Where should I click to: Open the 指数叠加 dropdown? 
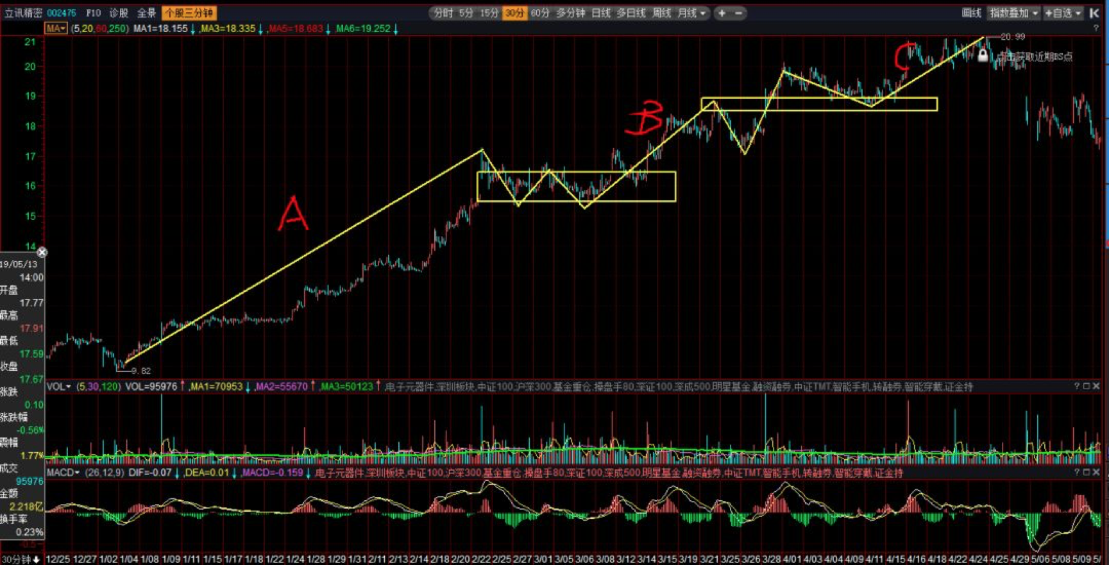point(1014,13)
